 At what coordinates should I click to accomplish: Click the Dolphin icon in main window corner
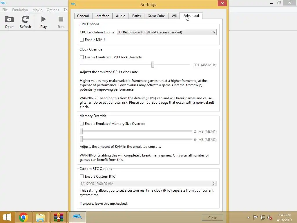click(3, 3)
